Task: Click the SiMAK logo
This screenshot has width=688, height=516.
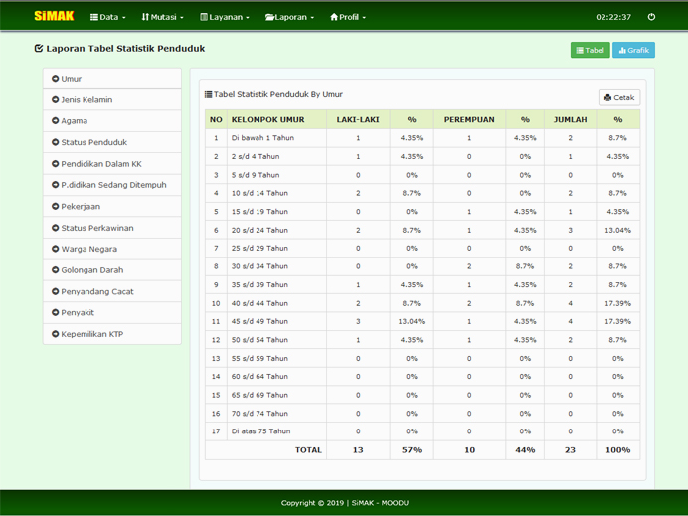Action: coord(54,17)
